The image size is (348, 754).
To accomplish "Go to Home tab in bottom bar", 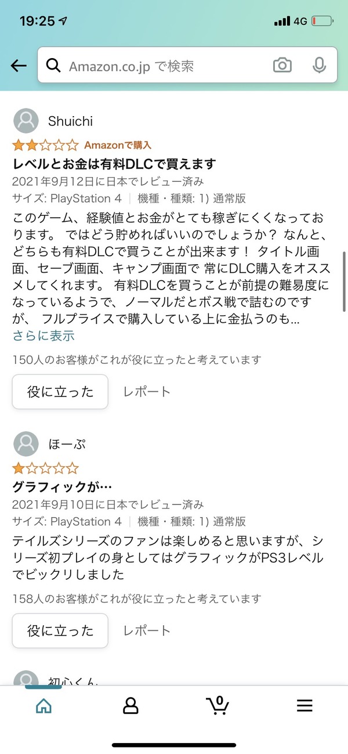I will 43,705.
